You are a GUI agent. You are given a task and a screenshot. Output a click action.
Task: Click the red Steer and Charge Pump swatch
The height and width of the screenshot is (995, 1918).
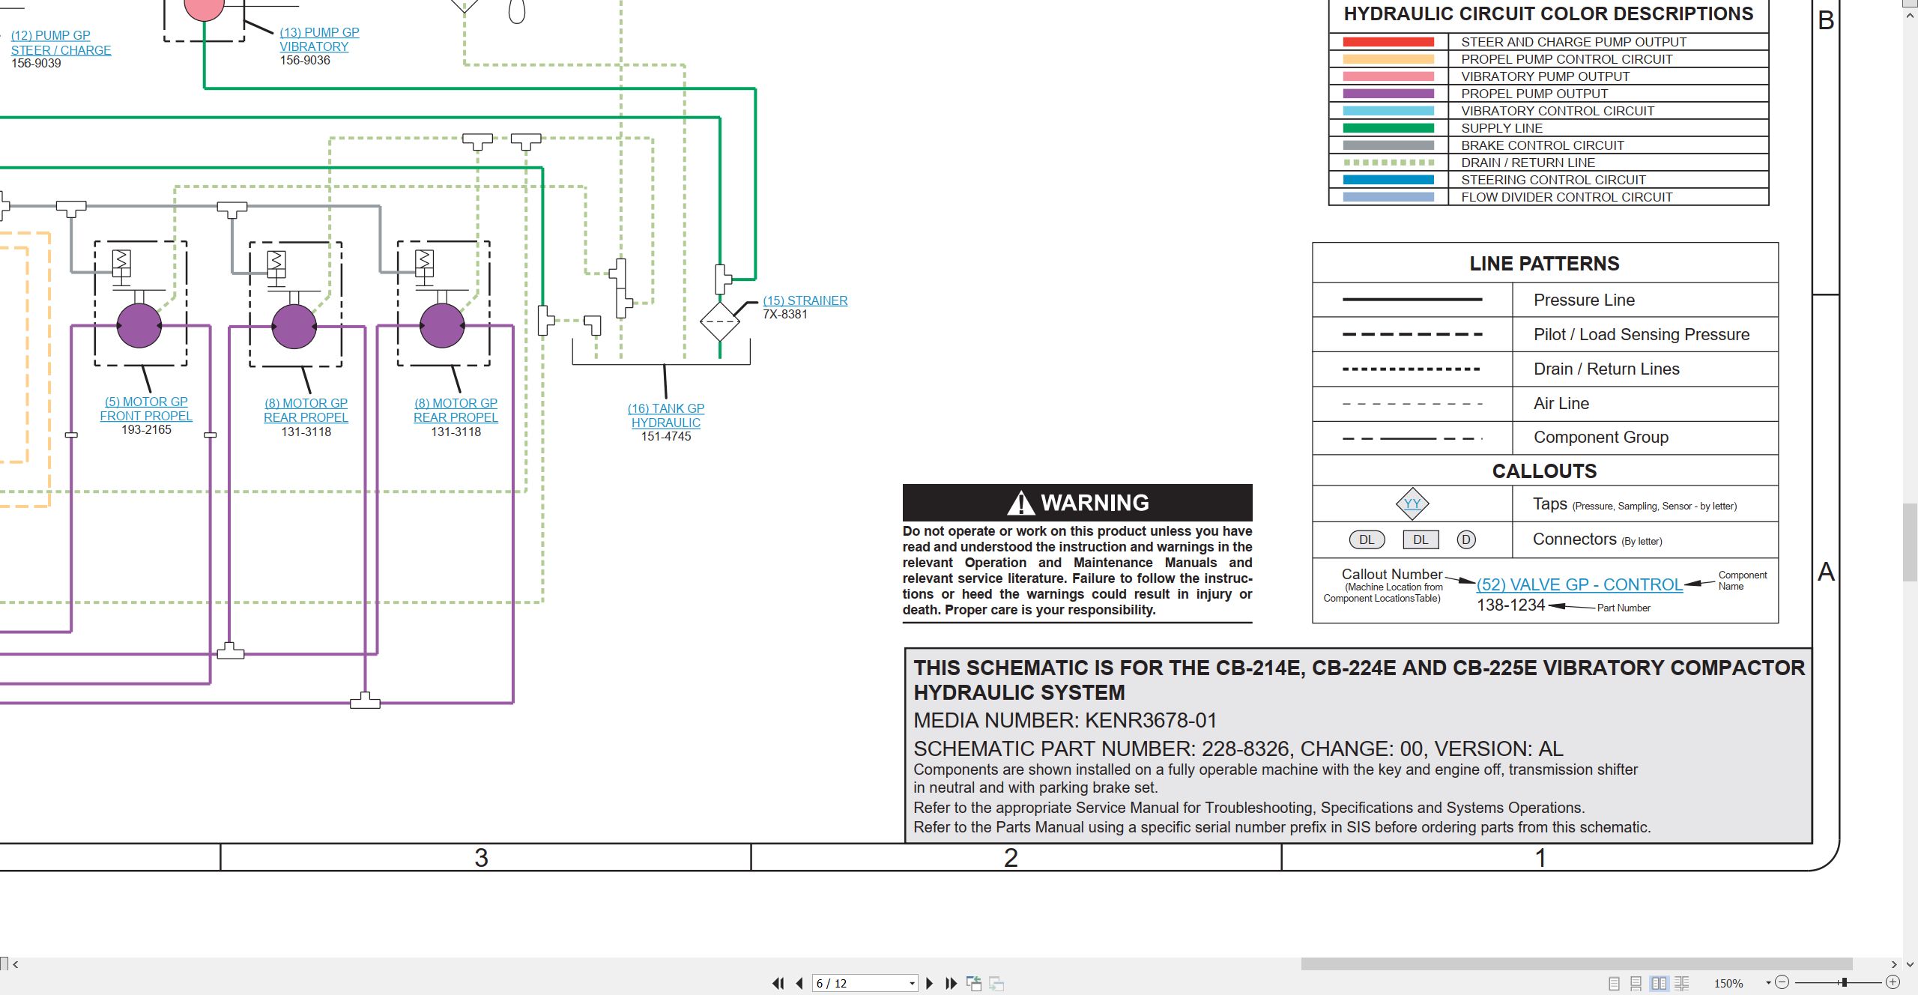point(1388,42)
